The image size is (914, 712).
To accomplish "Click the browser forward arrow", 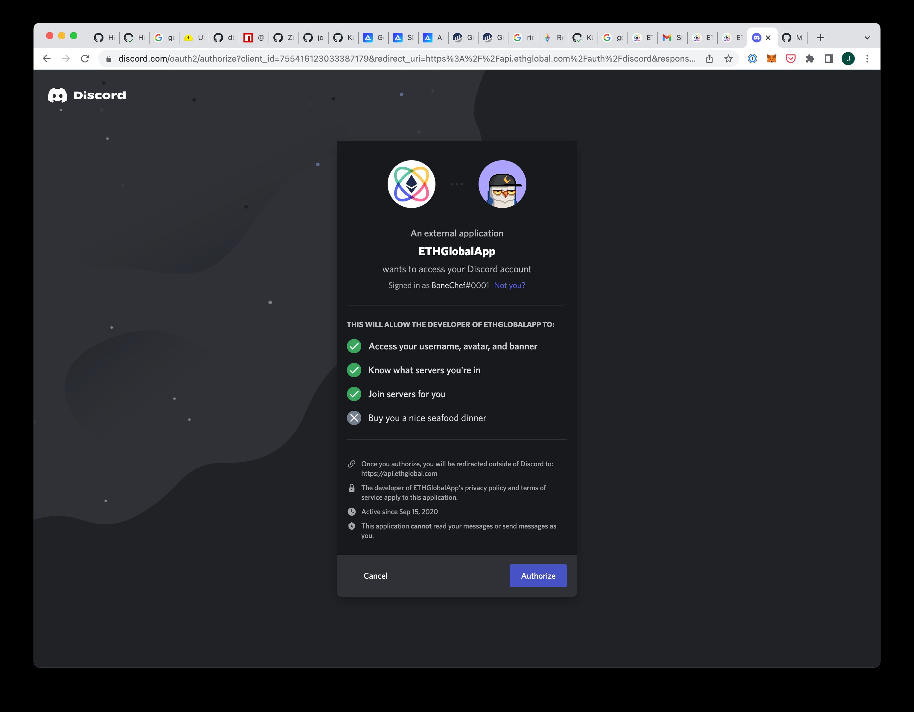I will (66, 59).
